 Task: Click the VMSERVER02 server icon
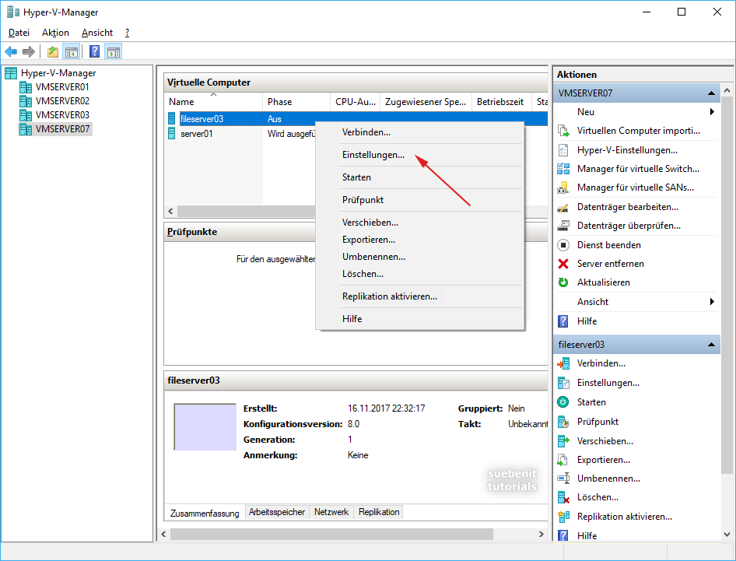(26, 101)
